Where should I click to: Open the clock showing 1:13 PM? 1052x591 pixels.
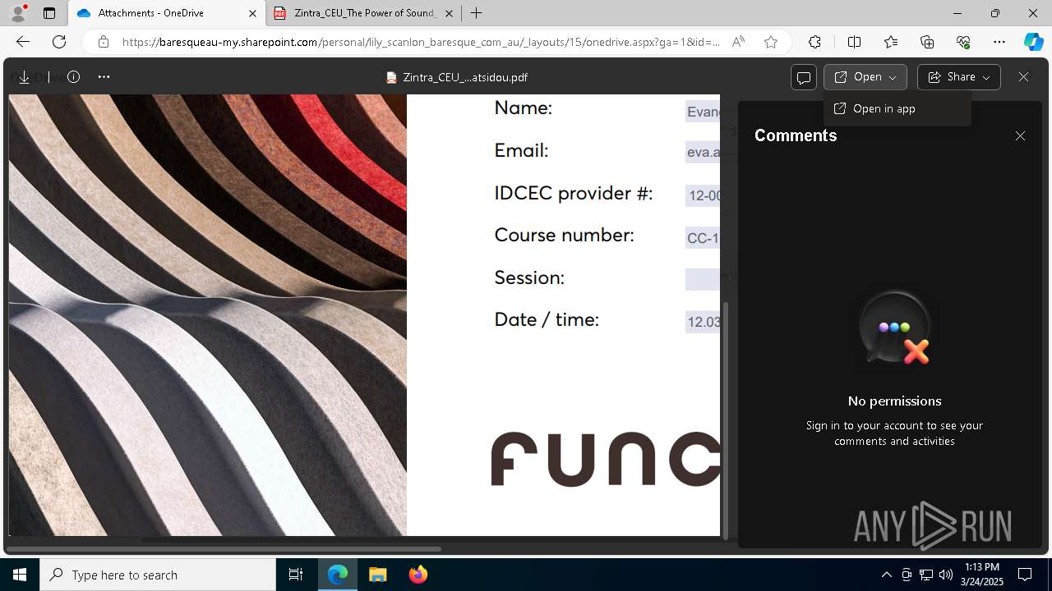(x=982, y=575)
